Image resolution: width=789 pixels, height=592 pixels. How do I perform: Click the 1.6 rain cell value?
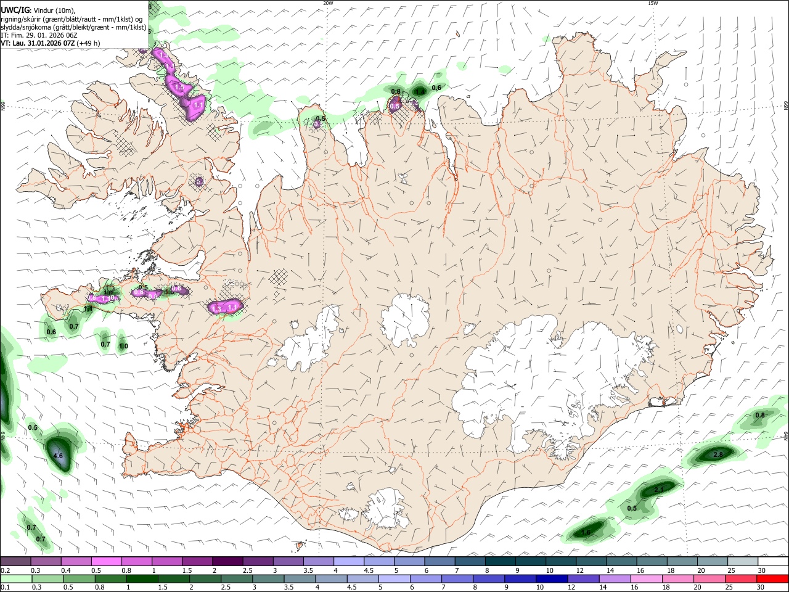(x=586, y=532)
